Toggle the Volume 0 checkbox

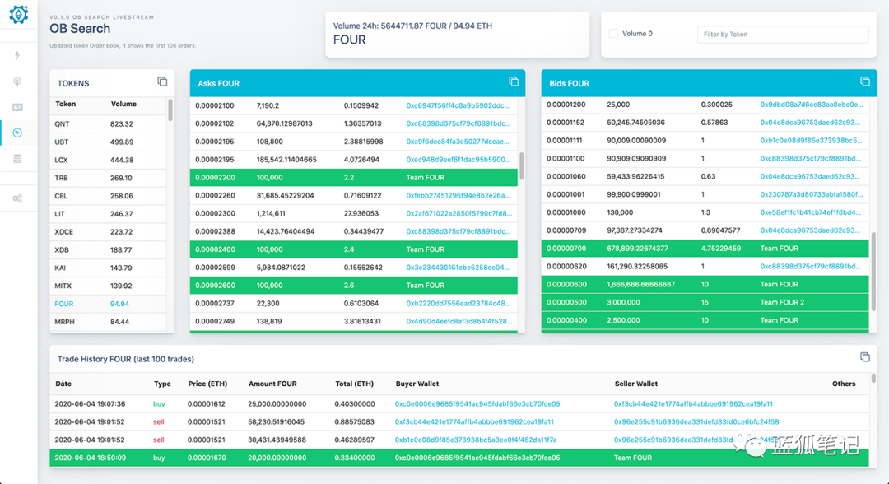613,34
